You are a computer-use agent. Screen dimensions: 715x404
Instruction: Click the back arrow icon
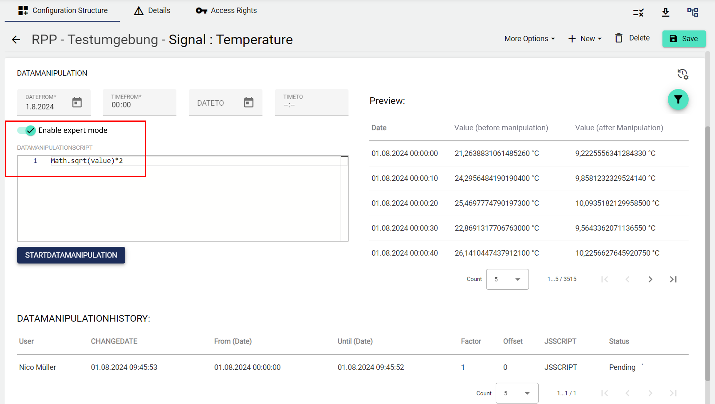16,40
